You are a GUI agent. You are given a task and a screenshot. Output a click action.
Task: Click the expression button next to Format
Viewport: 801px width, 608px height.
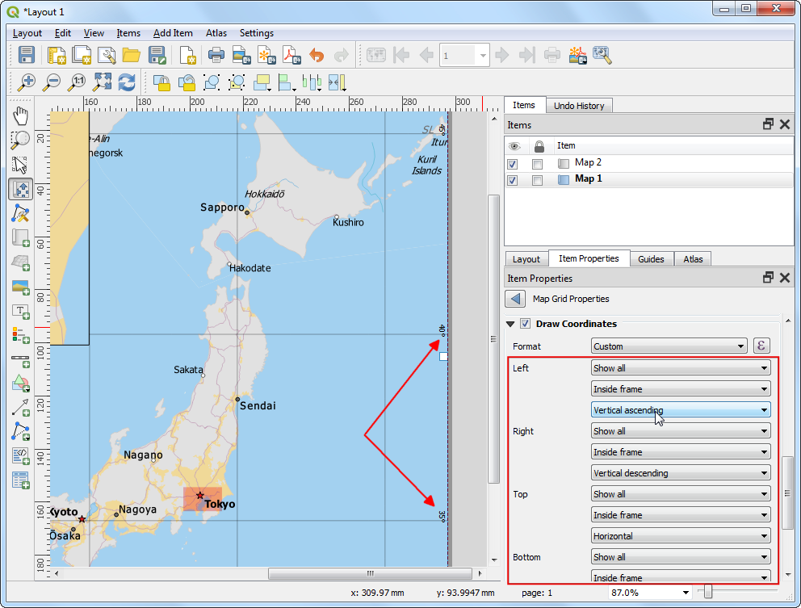coord(761,346)
